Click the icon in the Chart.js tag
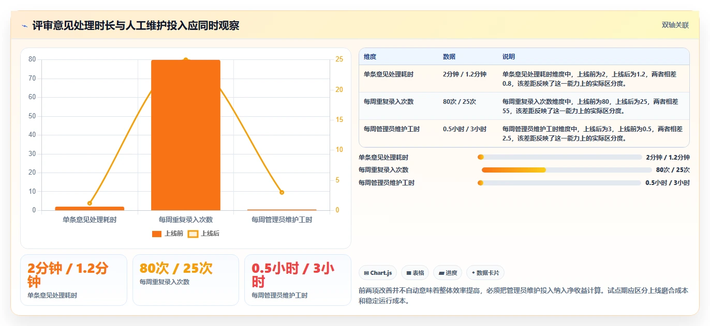710x326 pixels. coord(366,273)
